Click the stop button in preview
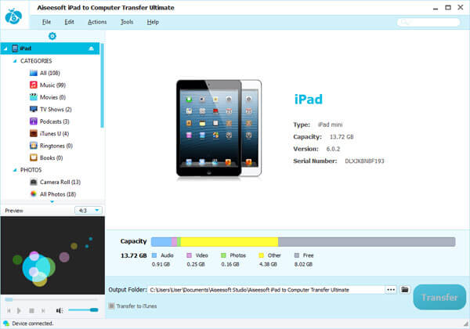 coord(31,310)
